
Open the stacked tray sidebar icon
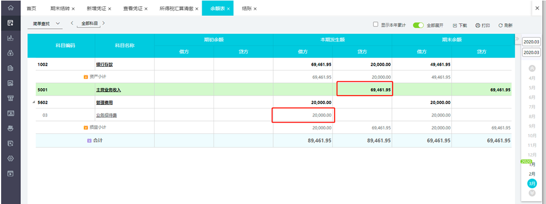[10, 128]
